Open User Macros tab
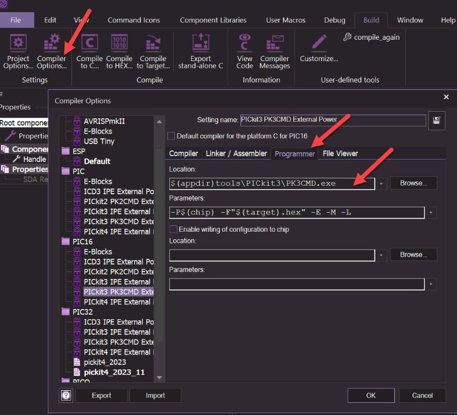 [x=285, y=20]
